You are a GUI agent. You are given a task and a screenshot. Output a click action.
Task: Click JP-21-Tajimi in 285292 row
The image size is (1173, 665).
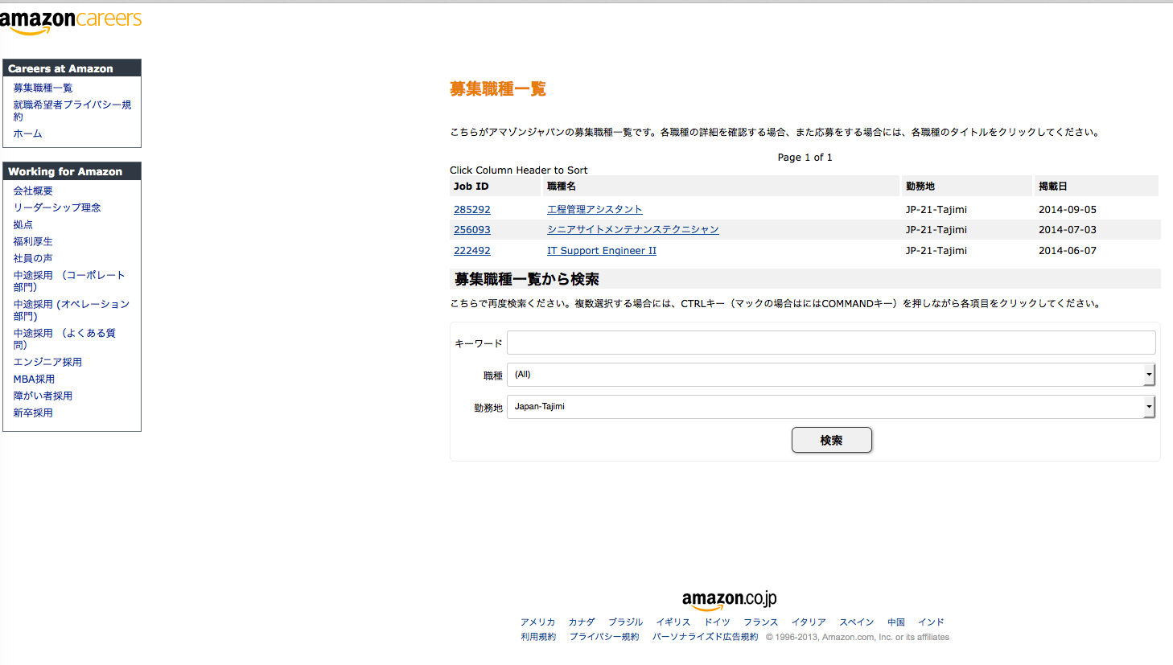coord(936,209)
